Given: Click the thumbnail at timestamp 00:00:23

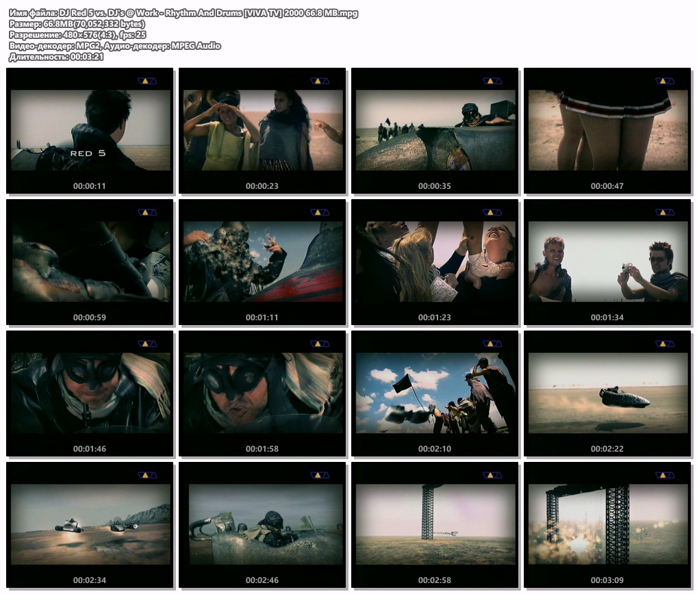Looking at the screenshot, I should click(x=262, y=131).
